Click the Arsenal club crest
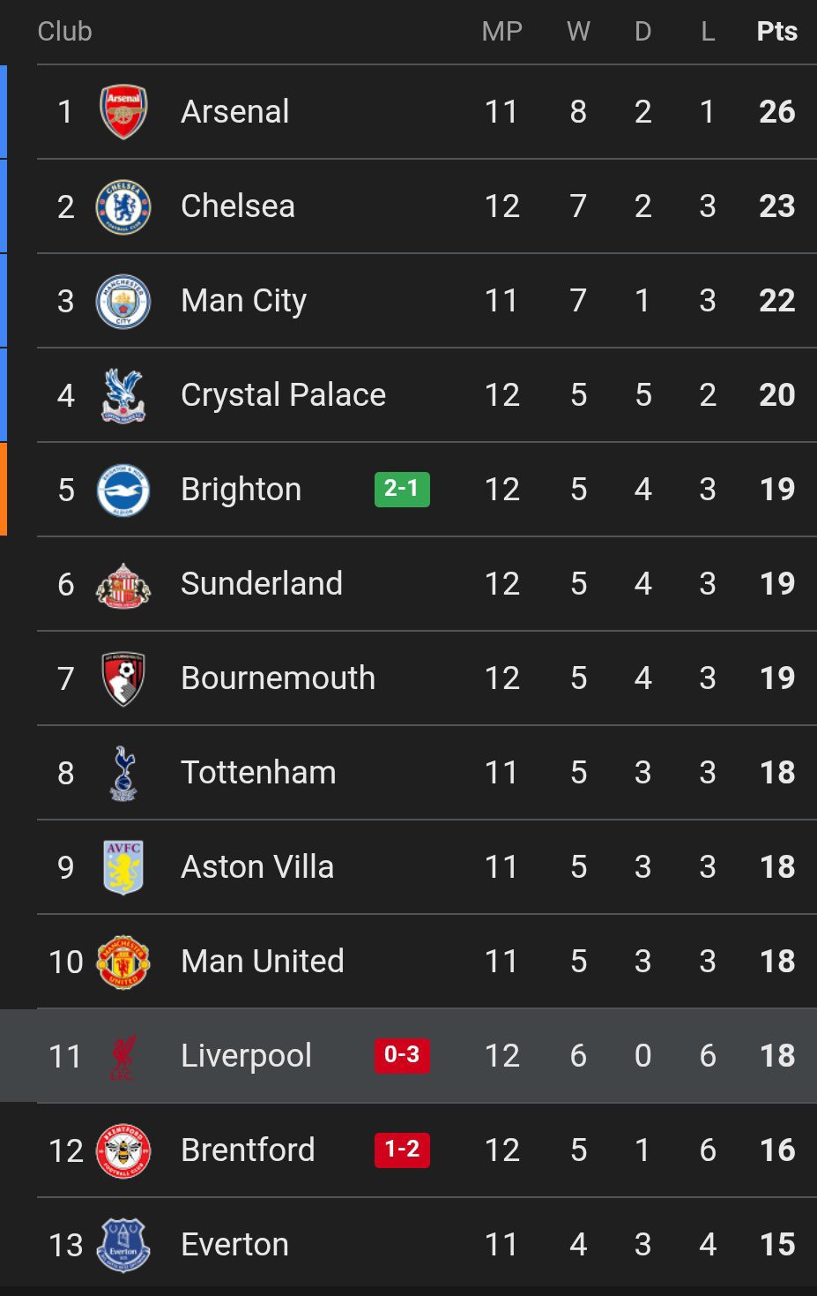The height and width of the screenshot is (1296, 817). [123, 112]
